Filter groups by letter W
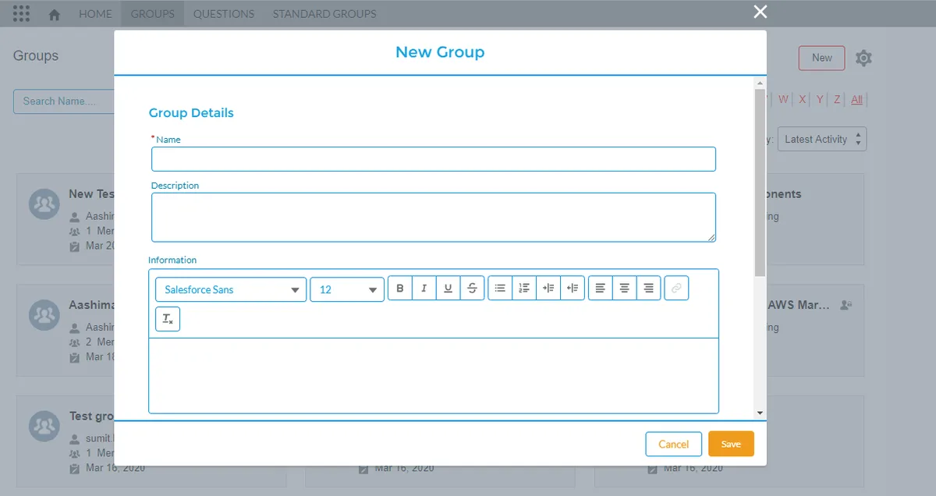936x496 pixels. 783,99
